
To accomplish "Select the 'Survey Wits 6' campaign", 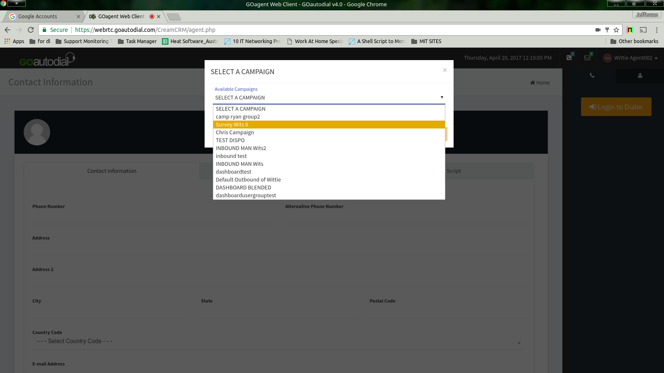I will (329, 125).
